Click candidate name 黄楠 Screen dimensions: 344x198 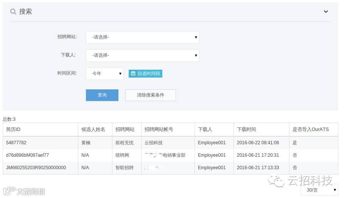coord(86,143)
